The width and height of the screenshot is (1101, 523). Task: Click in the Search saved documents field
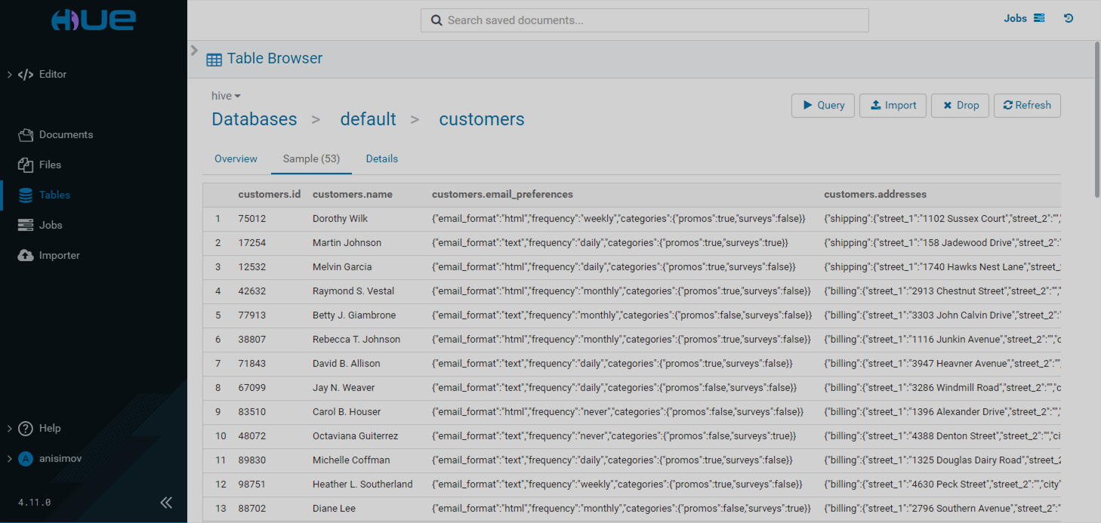(644, 20)
